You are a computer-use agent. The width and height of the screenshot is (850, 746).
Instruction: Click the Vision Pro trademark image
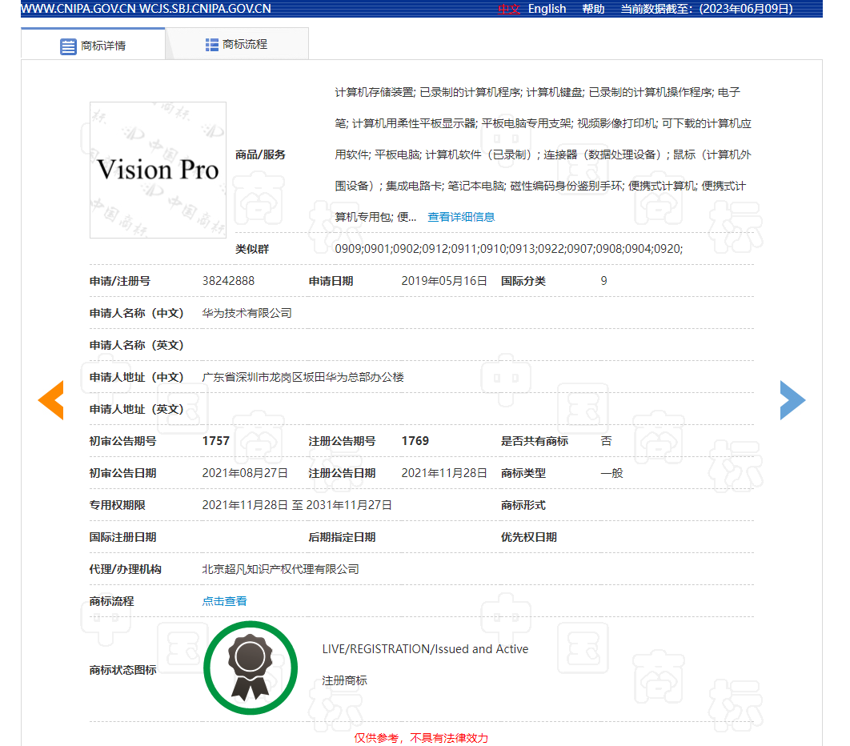(x=158, y=170)
